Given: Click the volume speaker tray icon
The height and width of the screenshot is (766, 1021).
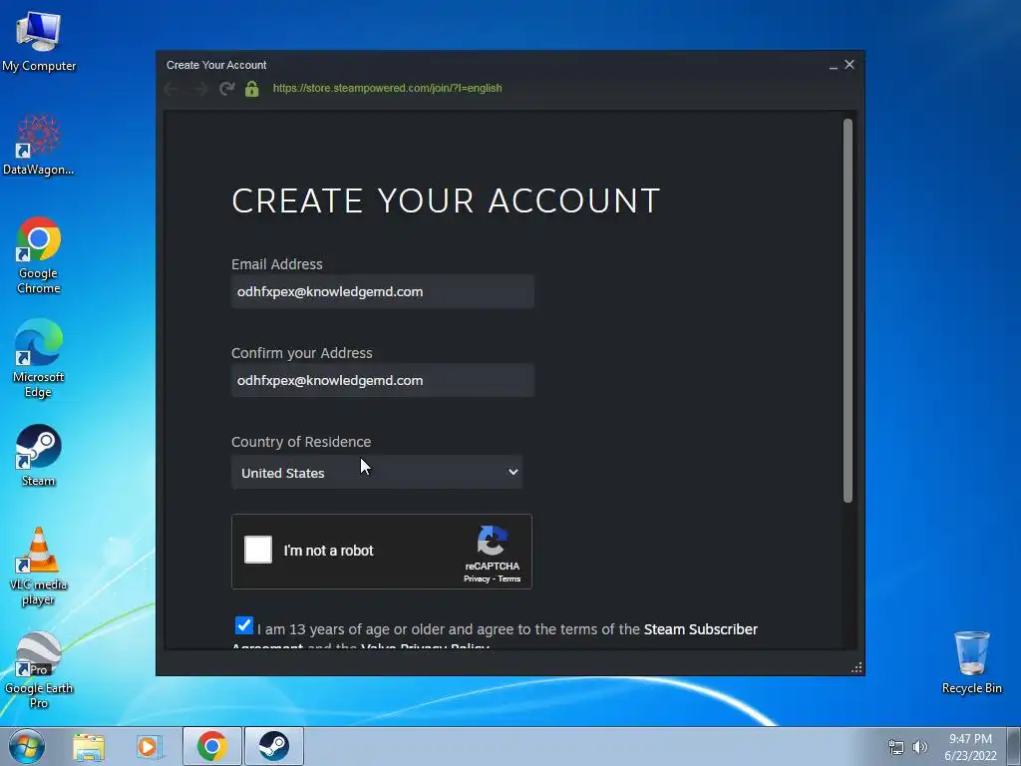Looking at the screenshot, I should pyautogui.click(x=920, y=747).
